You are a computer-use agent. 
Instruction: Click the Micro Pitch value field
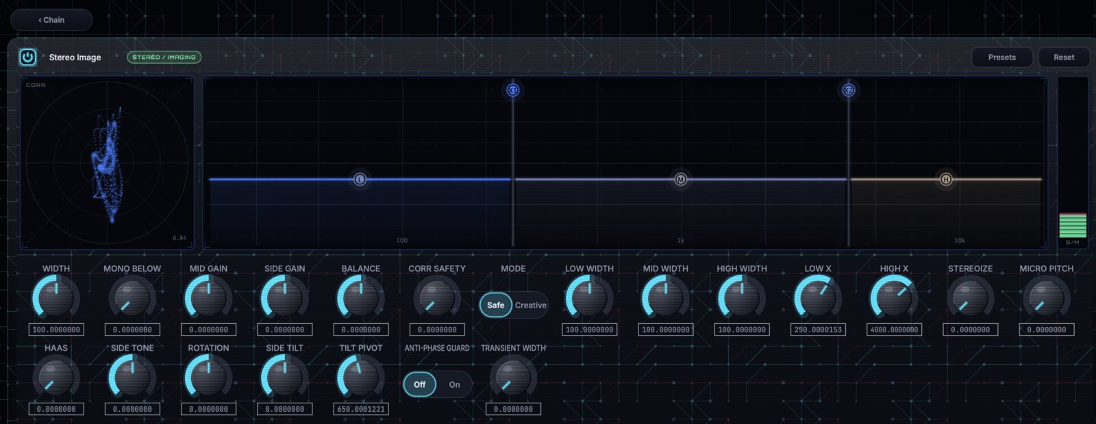(x=1046, y=329)
